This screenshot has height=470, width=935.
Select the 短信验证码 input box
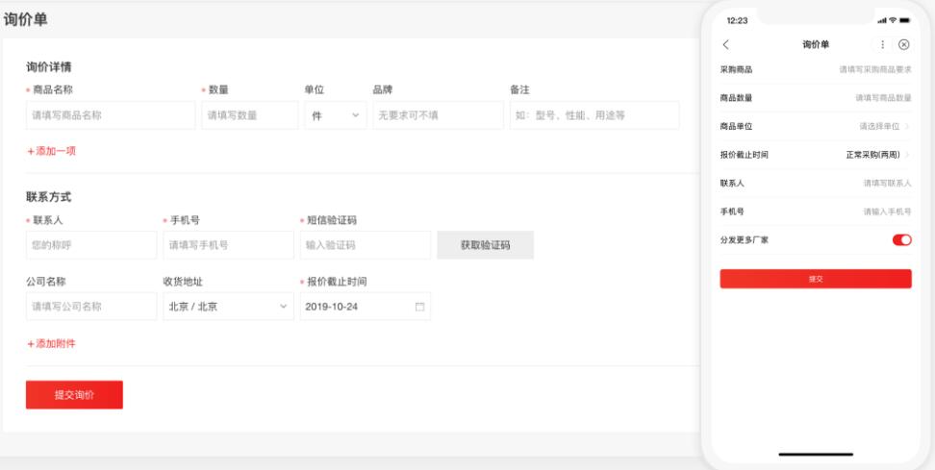point(366,245)
